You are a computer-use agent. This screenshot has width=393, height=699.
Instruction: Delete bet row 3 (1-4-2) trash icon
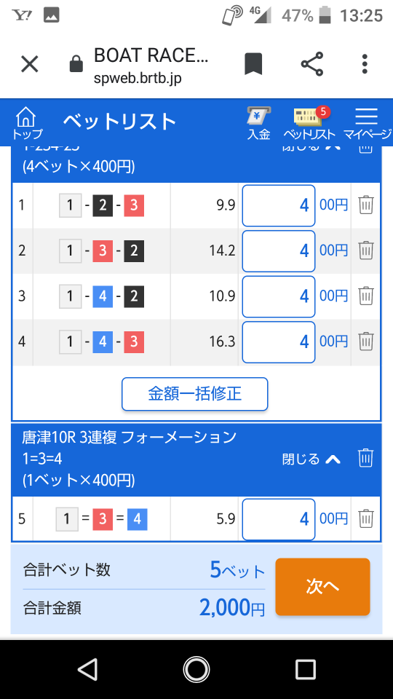pyautogui.click(x=366, y=296)
